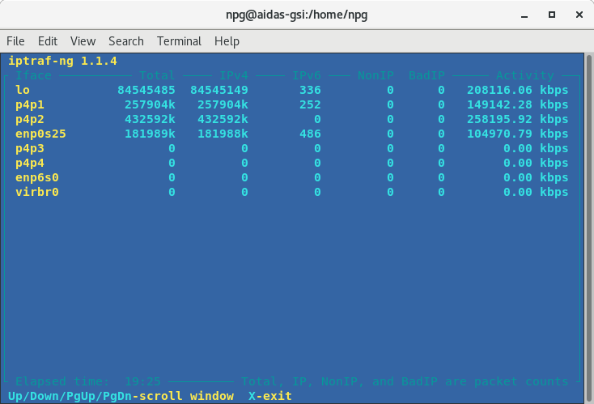Click the Elapsed time 19:25 text

click(x=88, y=381)
